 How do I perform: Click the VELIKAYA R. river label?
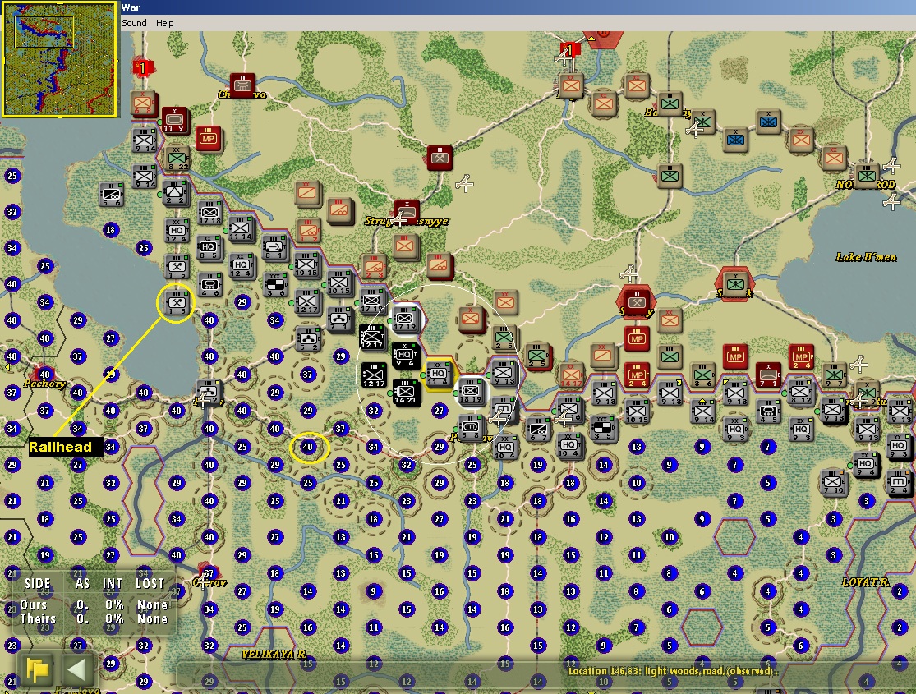[x=274, y=655]
